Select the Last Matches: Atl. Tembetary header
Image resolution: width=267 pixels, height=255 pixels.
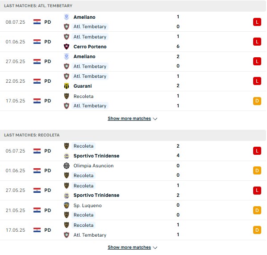[133, 6]
